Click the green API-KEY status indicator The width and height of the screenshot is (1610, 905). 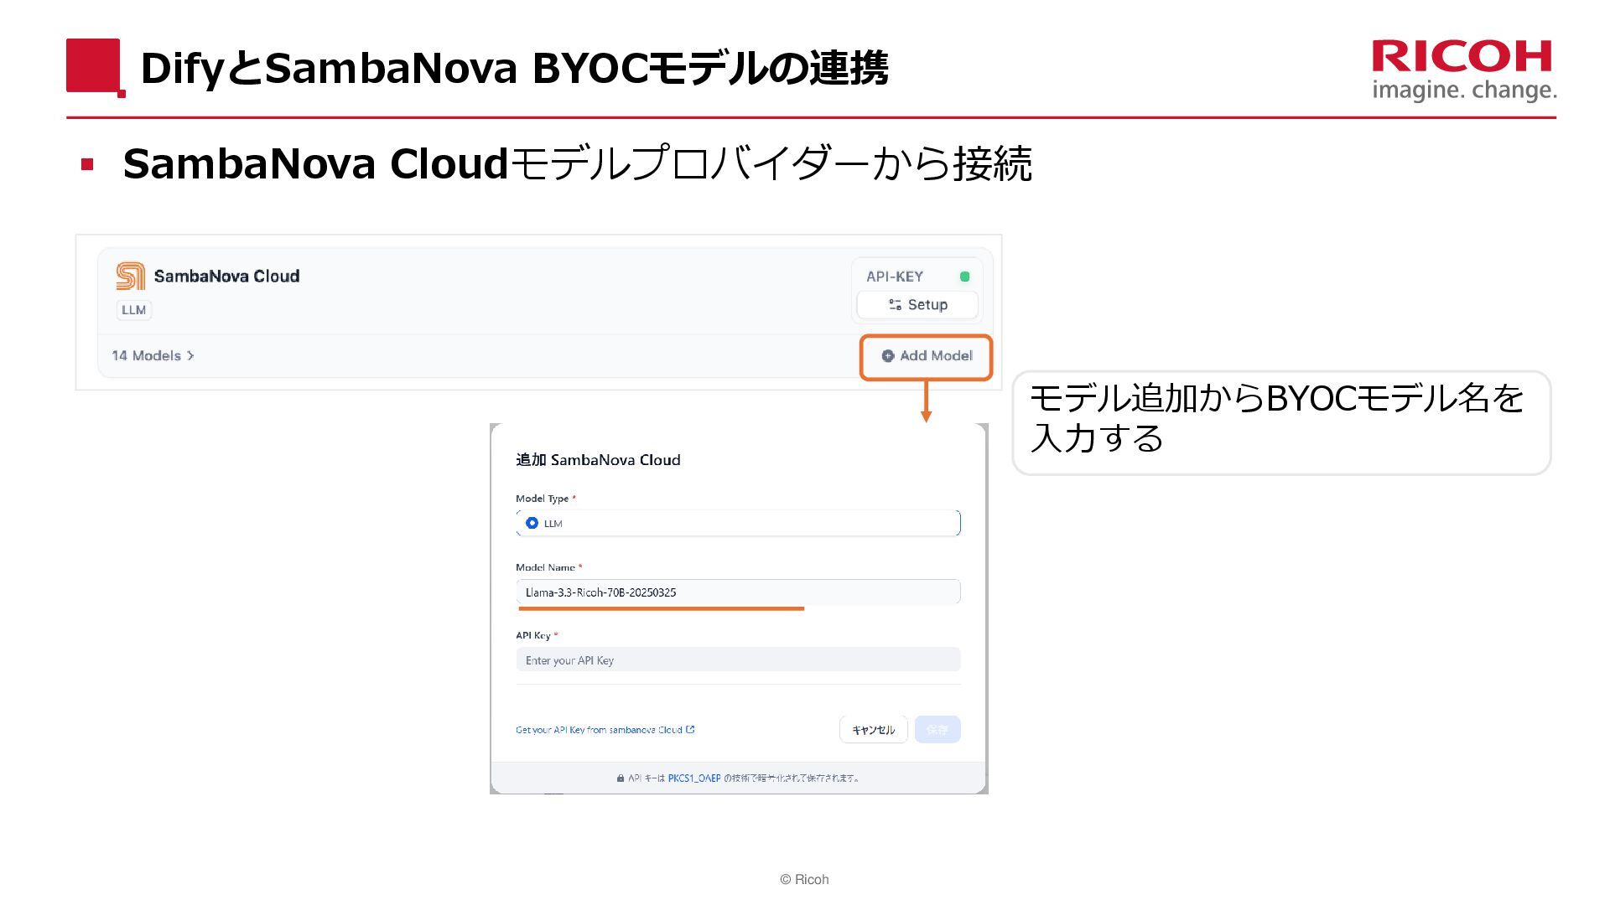tap(964, 277)
